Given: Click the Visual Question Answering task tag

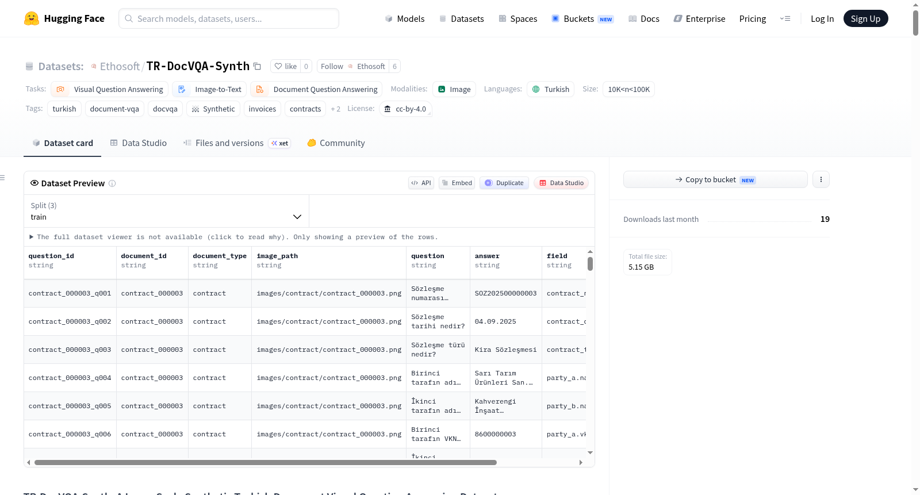Looking at the screenshot, I should coord(110,89).
